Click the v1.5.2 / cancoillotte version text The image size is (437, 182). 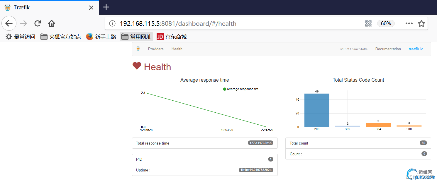[x=354, y=49]
